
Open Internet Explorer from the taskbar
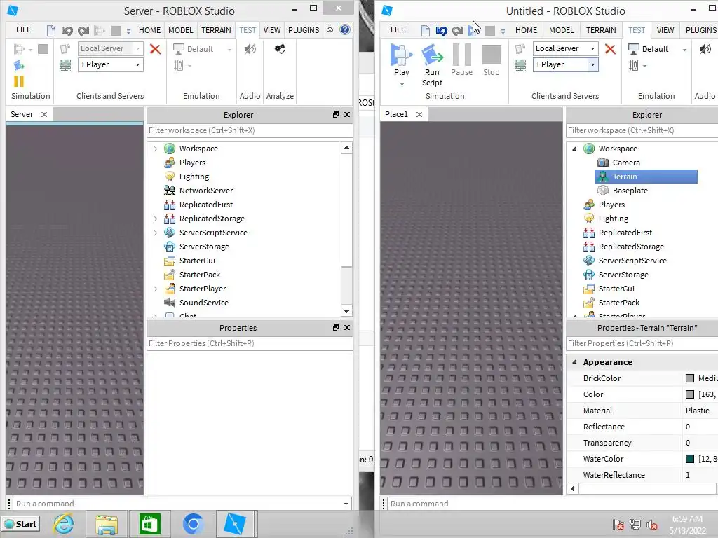[64, 524]
